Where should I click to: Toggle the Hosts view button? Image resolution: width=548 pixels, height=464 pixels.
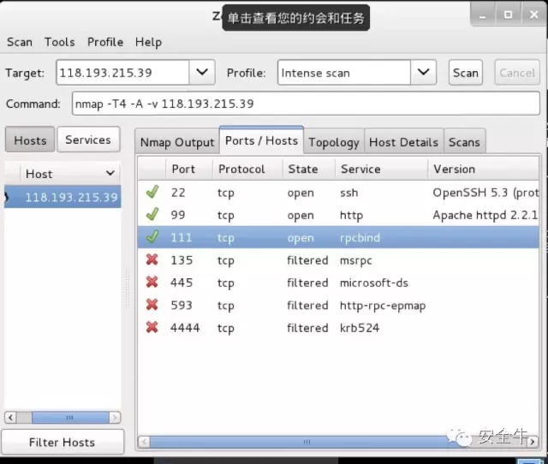click(30, 140)
